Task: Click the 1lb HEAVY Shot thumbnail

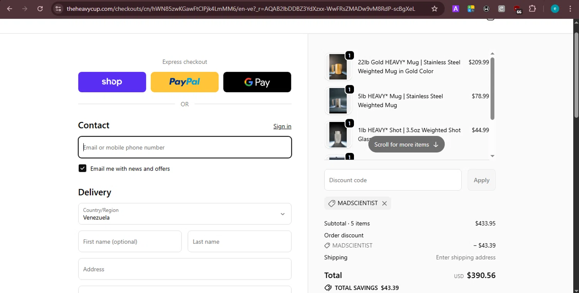Action: 338,135
